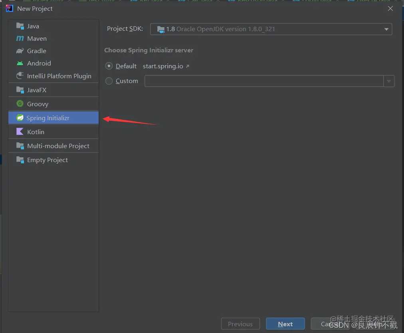Click the Spring Initializr leaf icon
Screen dimensions: 404x333
[20, 118]
